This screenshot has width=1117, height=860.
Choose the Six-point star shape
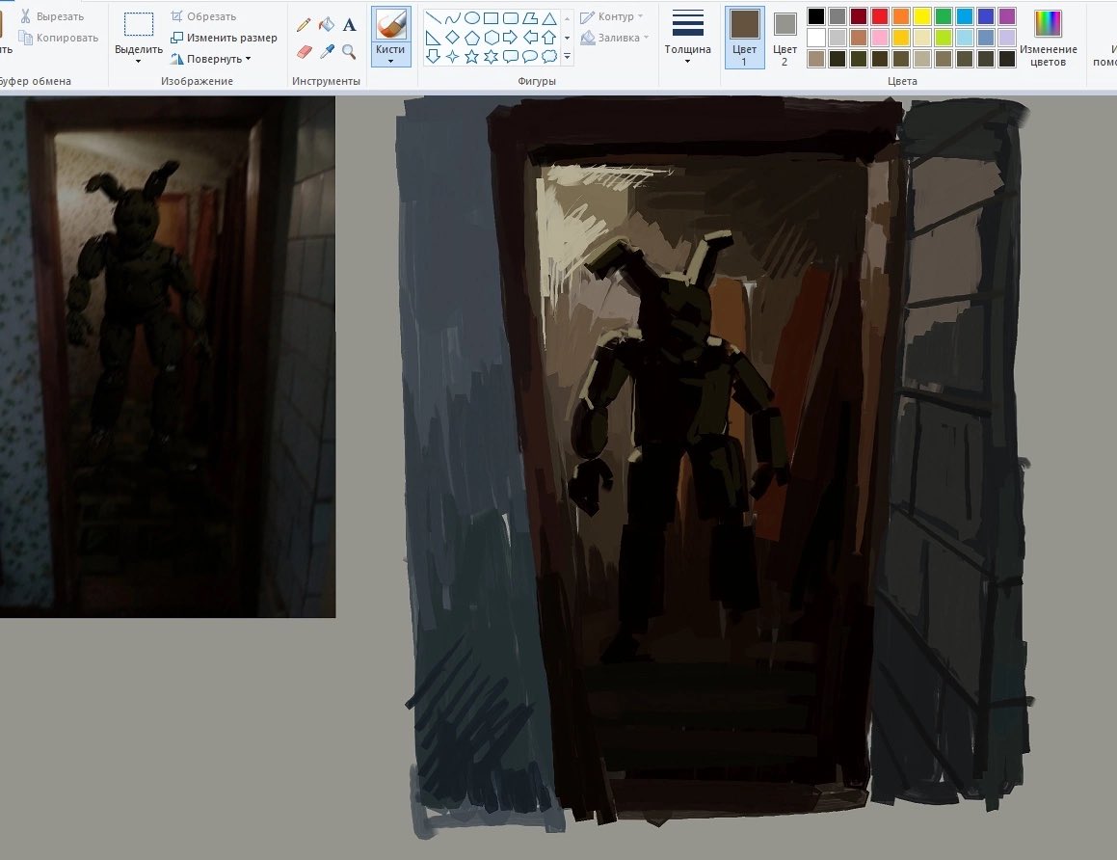click(491, 56)
